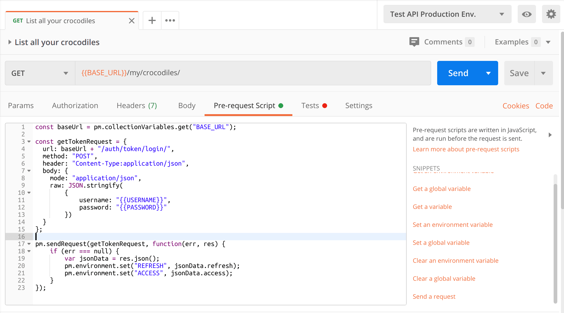This screenshot has width=564, height=313.
Task: Add a new request tab with the plus icon
Action: tap(152, 20)
